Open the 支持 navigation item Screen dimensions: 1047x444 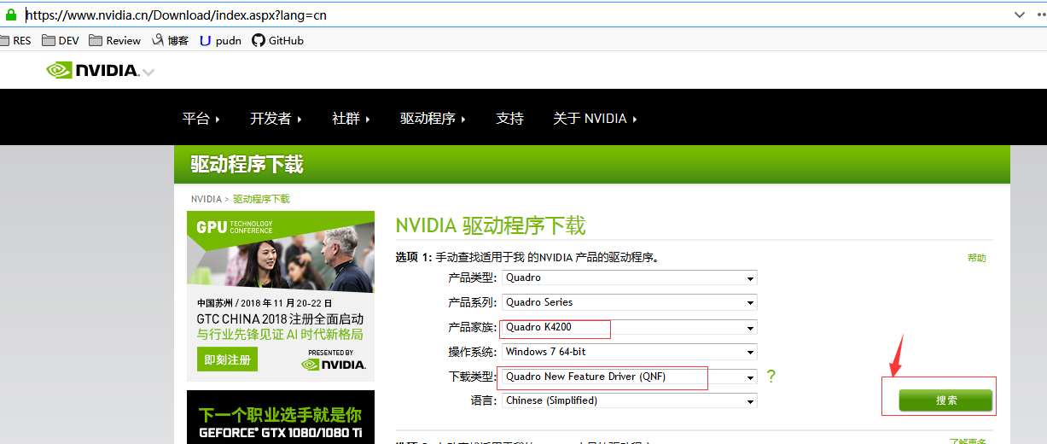509,119
